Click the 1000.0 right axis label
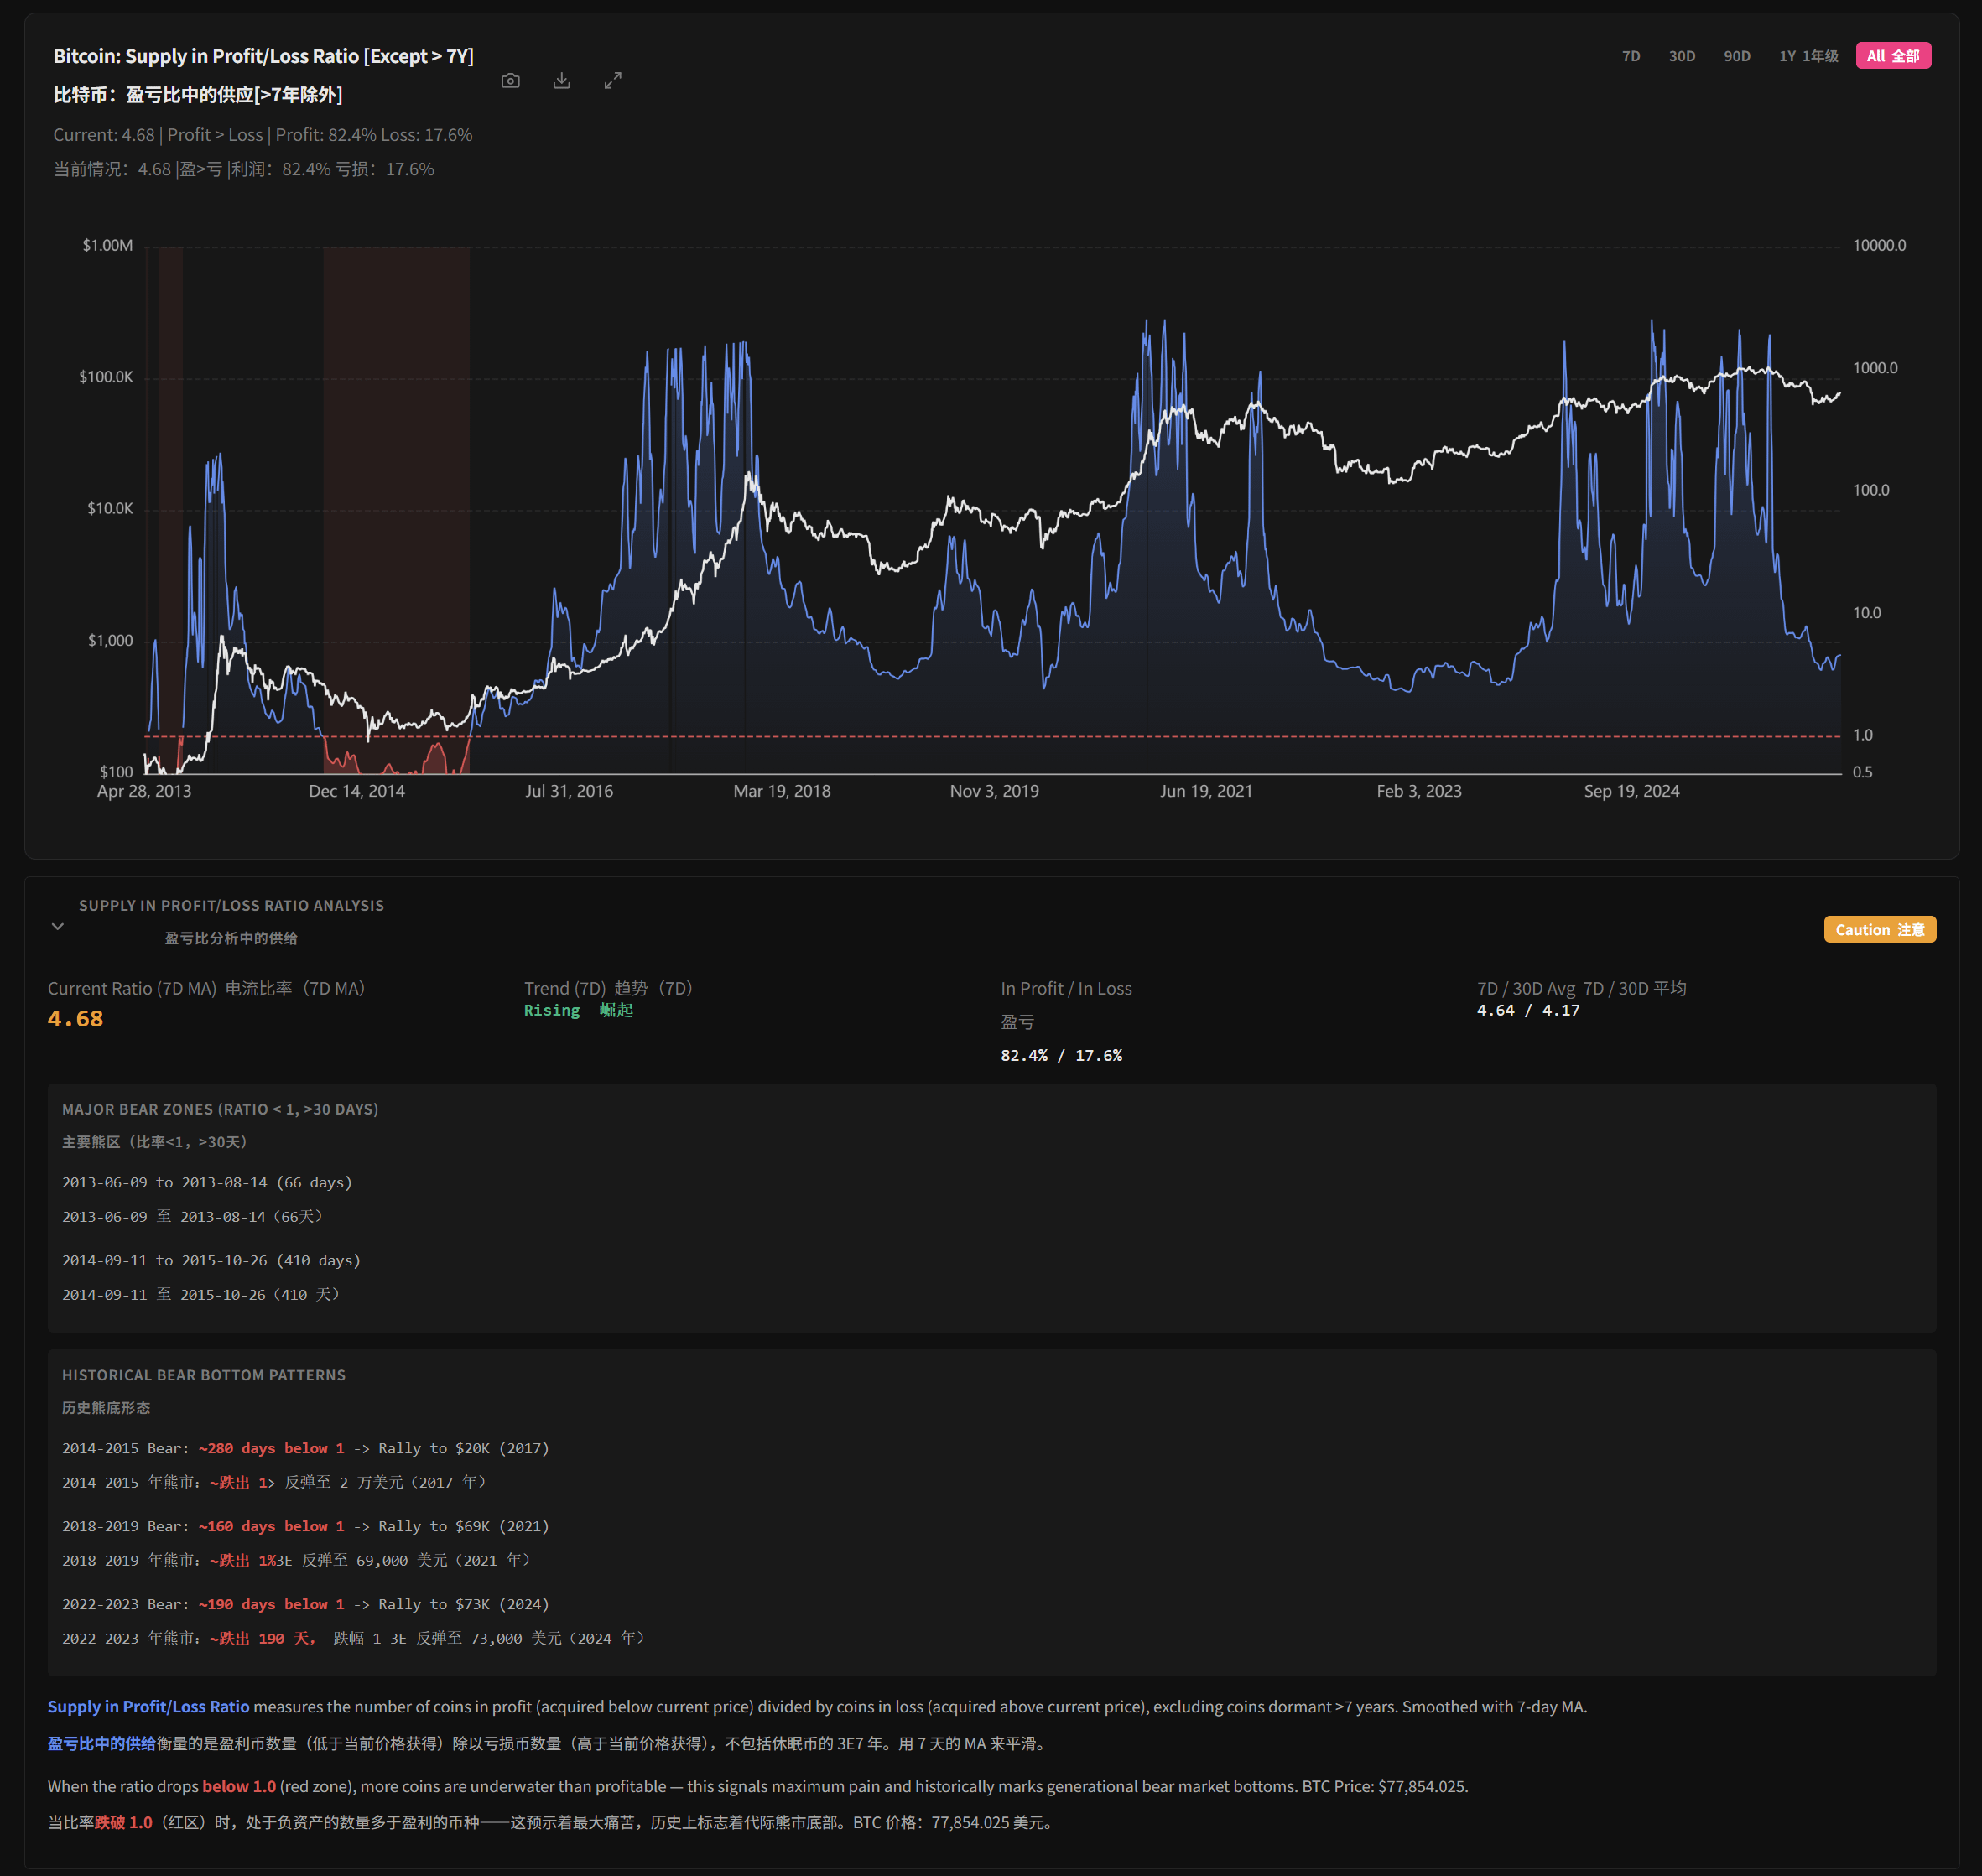This screenshot has height=1876, width=1982. click(x=1875, y=368)
